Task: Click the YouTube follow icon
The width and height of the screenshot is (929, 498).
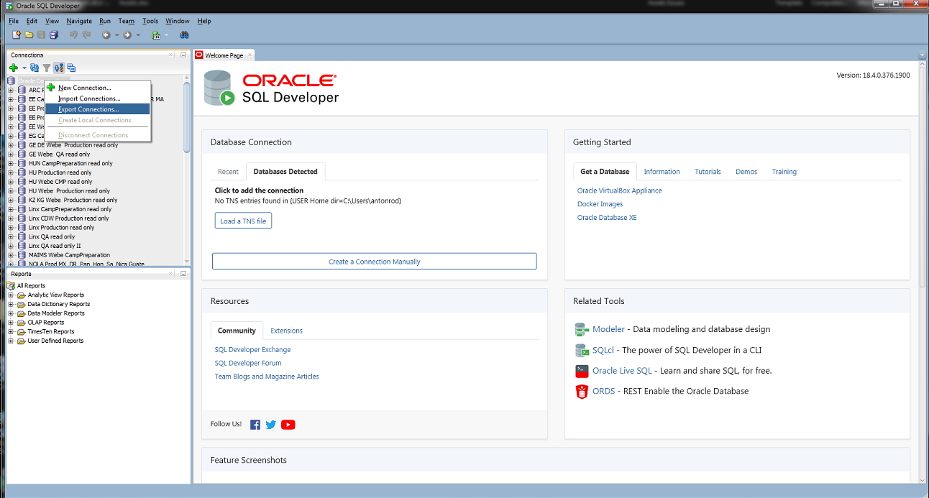Action: pyautogui.click(x=288, y=425)
